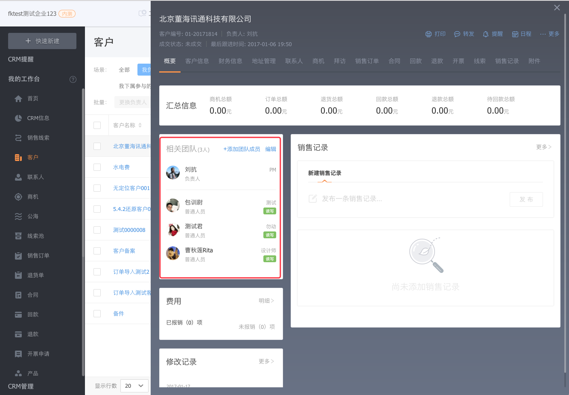Viewport: 569px width, 395px height.
Task: Click the sidebar vertical scrollbar
Action: pos(83,231)
